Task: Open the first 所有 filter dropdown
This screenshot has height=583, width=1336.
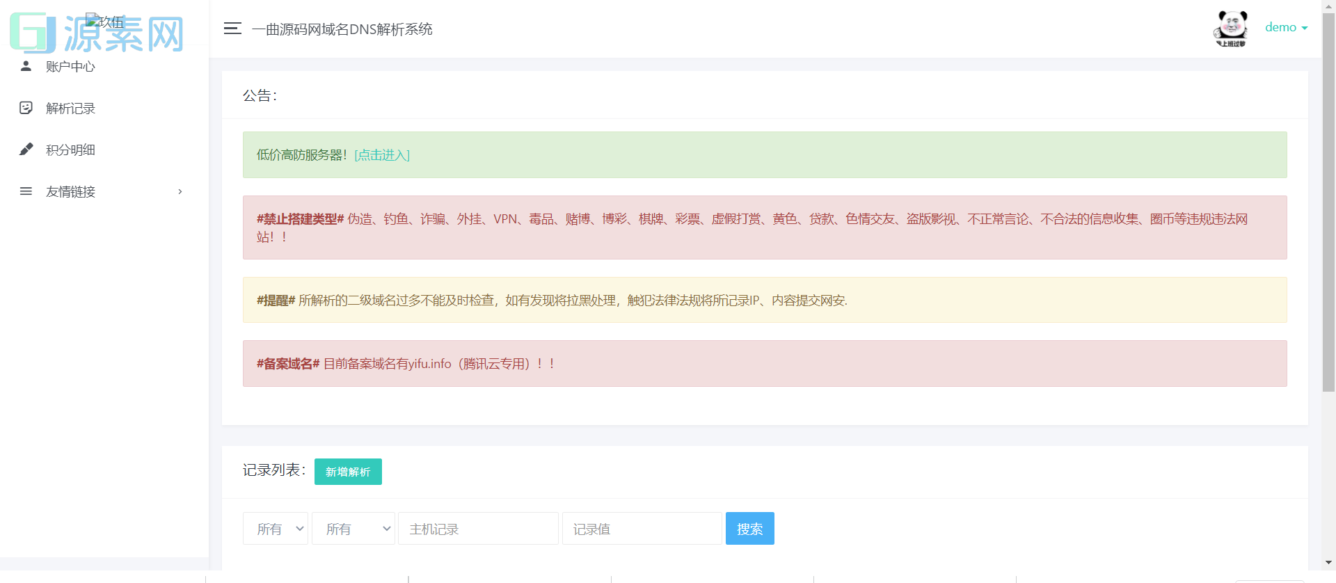Action: pyautogui.click(x=276, y=529)
